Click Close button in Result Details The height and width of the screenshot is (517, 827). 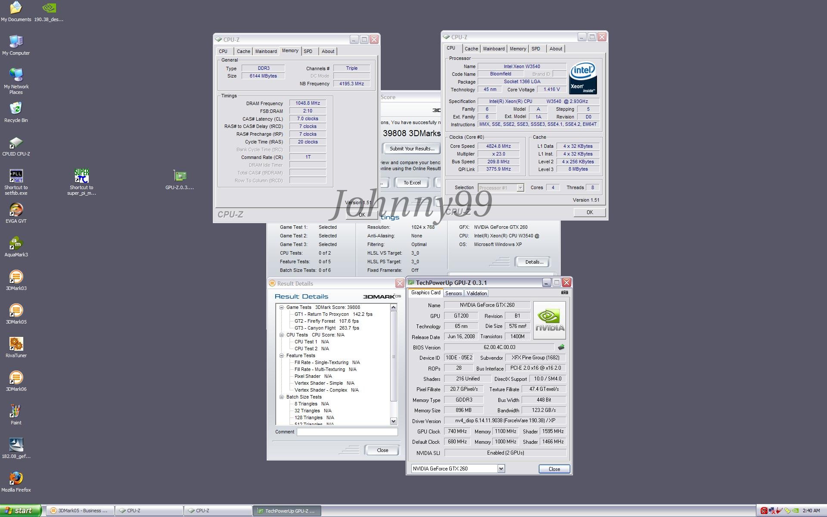pyautogui.click(x=382, y=450)
